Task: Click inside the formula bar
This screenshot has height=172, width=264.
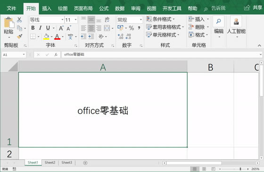Action: 160,54
